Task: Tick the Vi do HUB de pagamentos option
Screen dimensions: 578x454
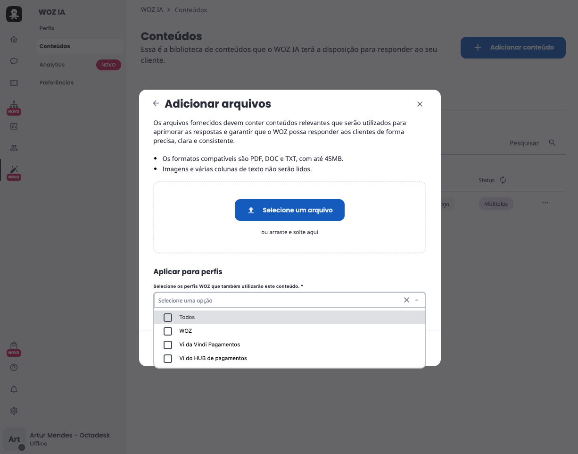Action: (168, 358)
